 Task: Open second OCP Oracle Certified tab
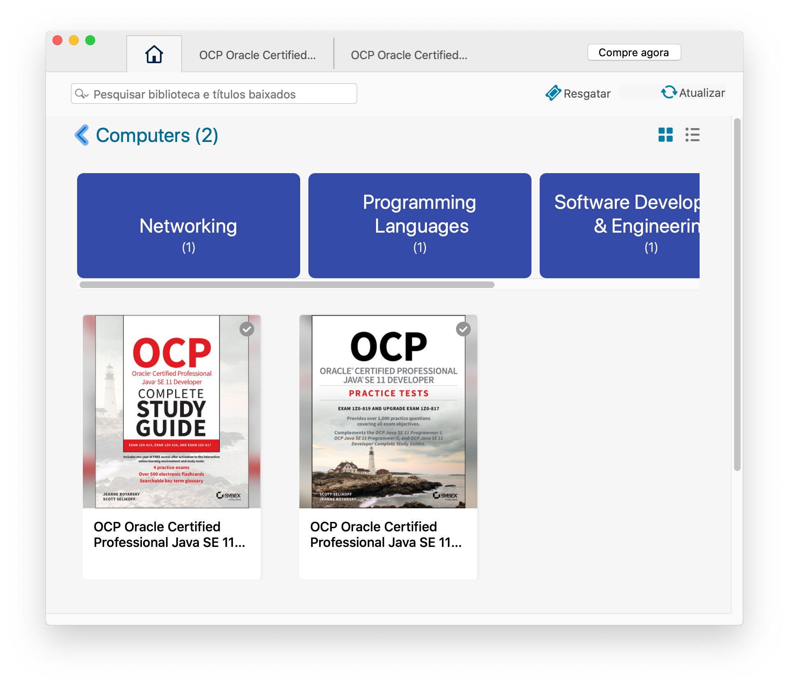(409, 55)
